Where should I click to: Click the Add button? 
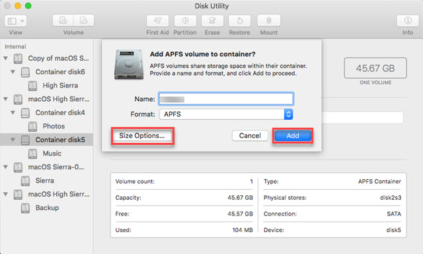(293, 136)
